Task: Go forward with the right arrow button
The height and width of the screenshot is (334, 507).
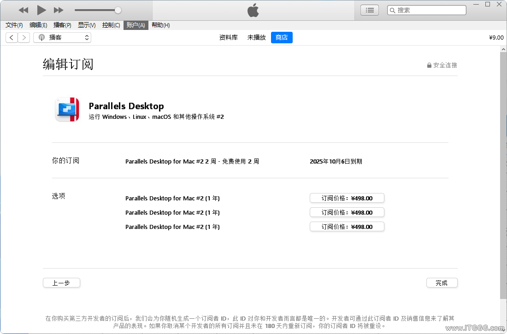Action: (24, 37)
